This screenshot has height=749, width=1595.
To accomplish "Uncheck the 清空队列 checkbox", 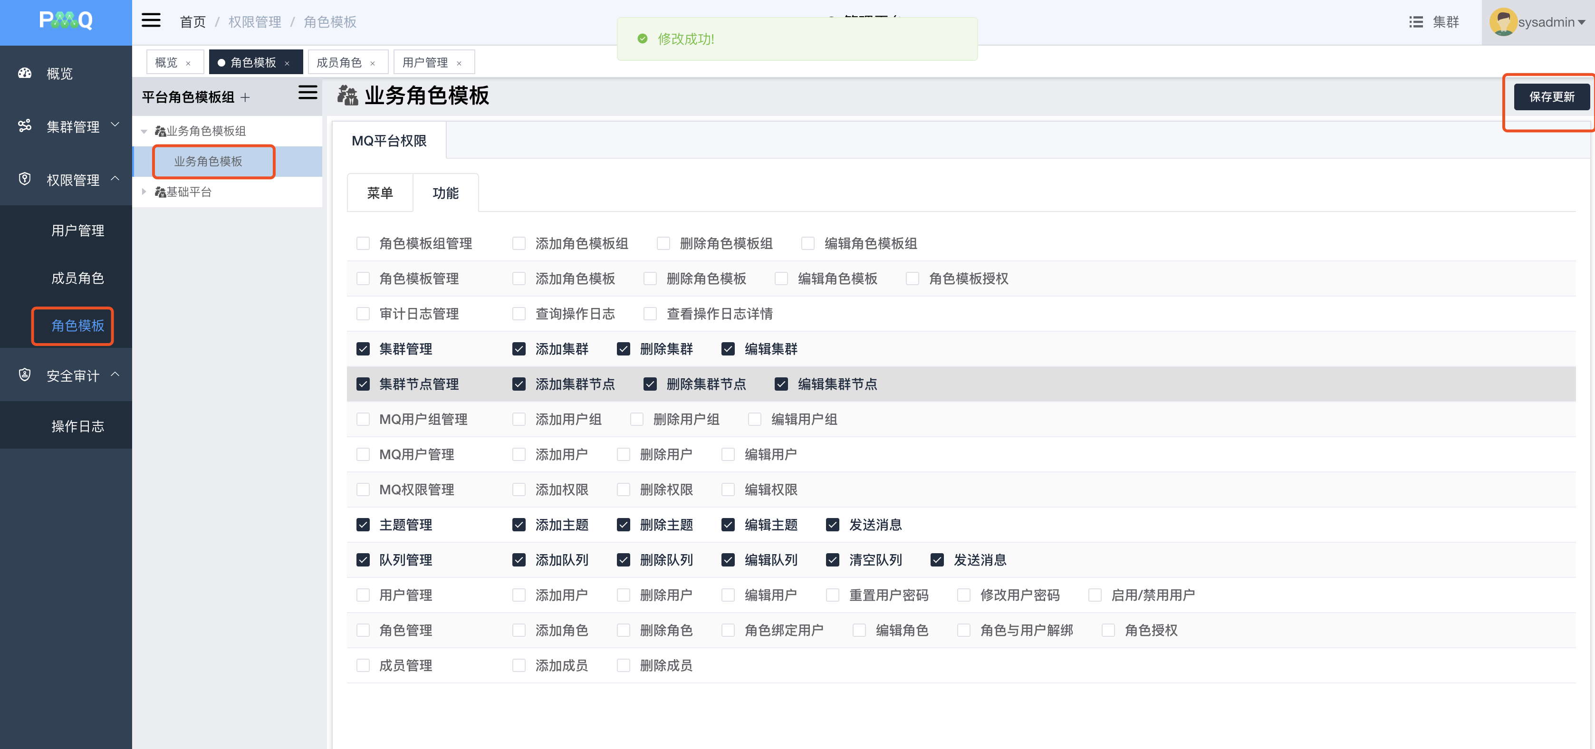I will (833, 560).
